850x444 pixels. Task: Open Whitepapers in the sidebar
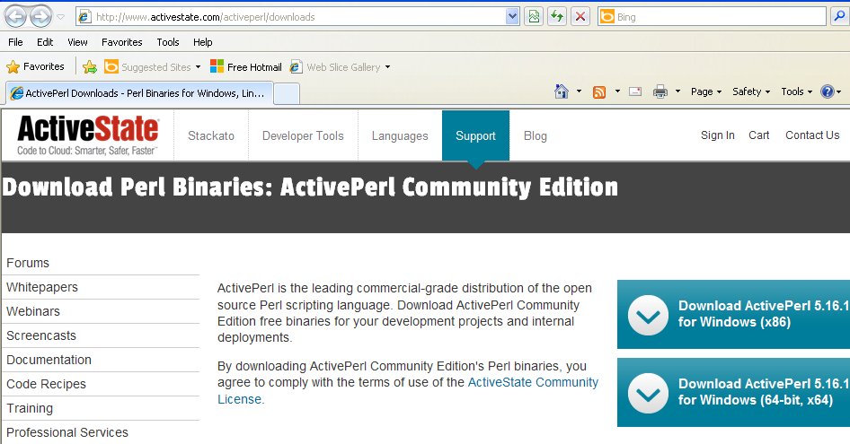click(42, 288)
